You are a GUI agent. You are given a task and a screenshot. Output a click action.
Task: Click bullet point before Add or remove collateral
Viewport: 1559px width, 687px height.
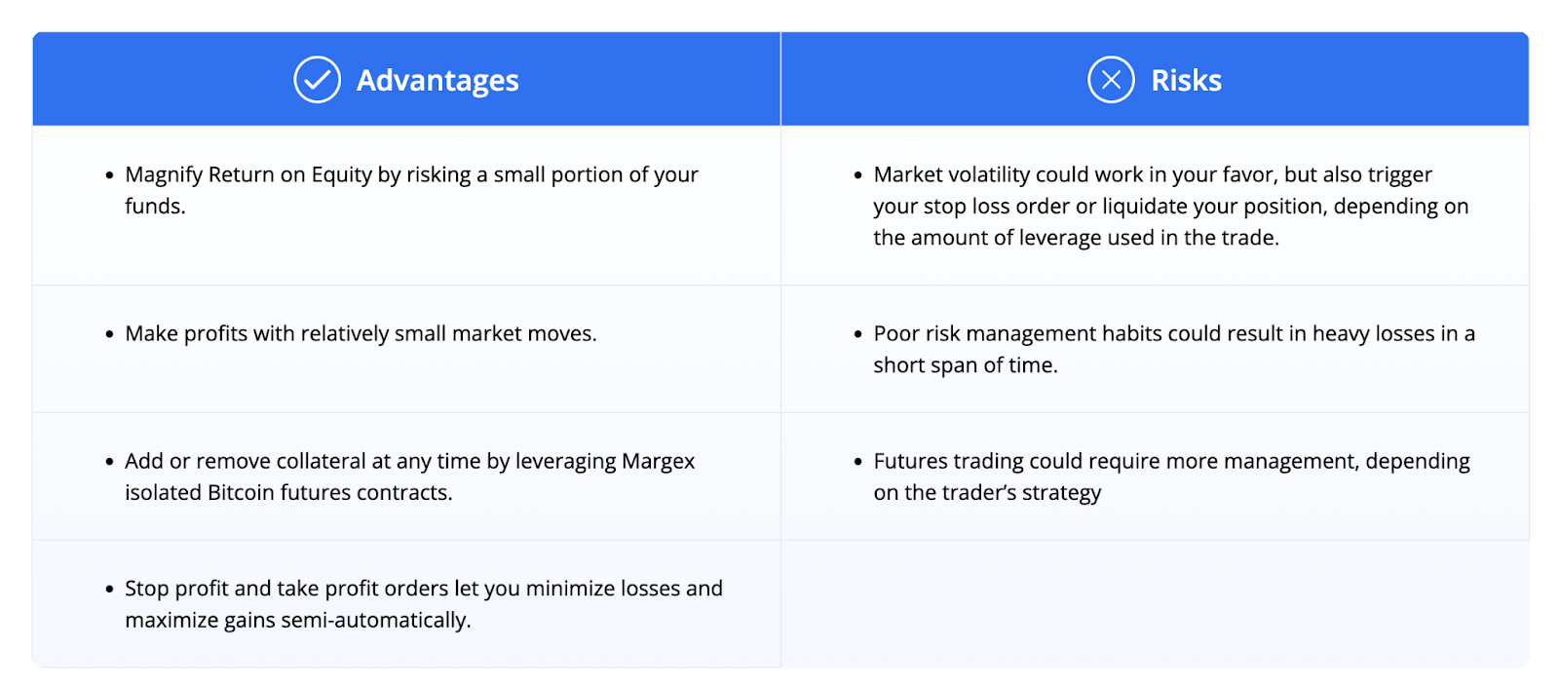(109, 462)
